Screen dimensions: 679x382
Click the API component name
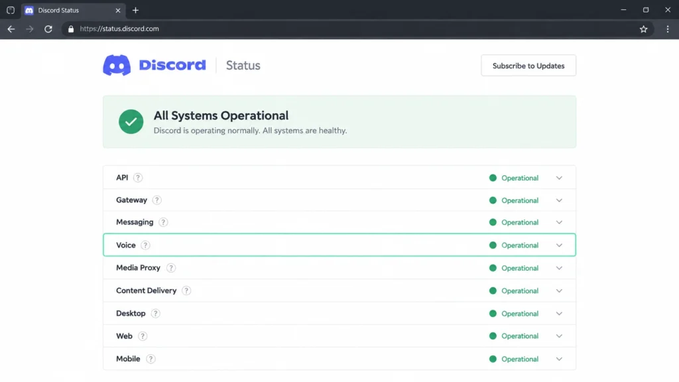[122, 178]
